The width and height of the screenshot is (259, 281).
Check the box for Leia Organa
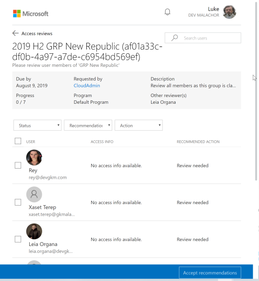click(18, 239)
